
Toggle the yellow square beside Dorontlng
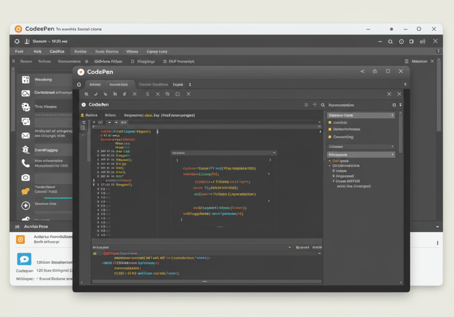[x=330, y=137]
